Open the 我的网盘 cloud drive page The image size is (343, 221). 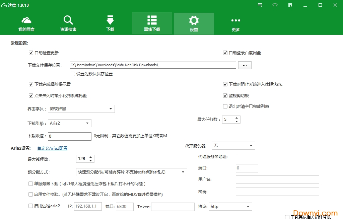(26, 23)
